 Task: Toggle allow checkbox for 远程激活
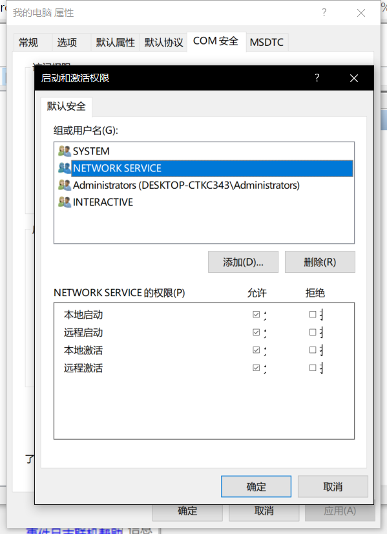tap(256, 368)
